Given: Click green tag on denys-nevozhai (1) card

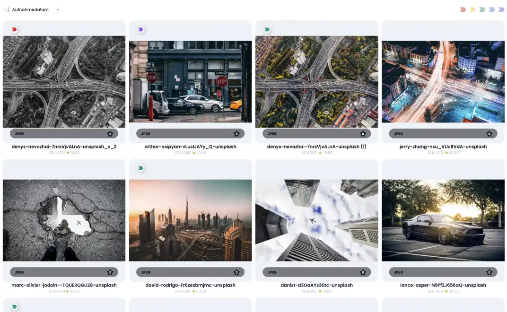Looking at the screenshot, I should 267,29.
